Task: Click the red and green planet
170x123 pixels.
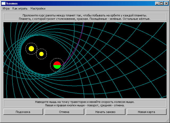Action: [57, 65]
